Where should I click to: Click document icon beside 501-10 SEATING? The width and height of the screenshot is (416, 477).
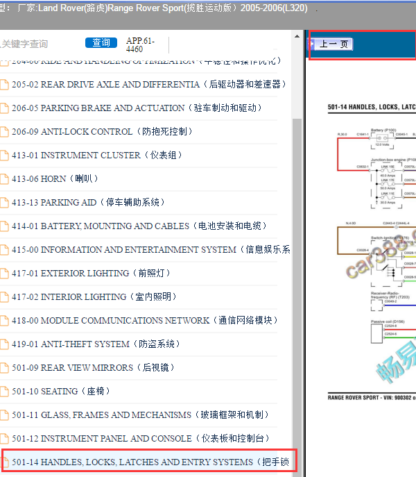point(4,392)
